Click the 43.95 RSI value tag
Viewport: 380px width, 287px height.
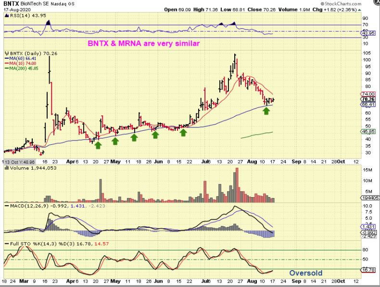coord(368,33)
